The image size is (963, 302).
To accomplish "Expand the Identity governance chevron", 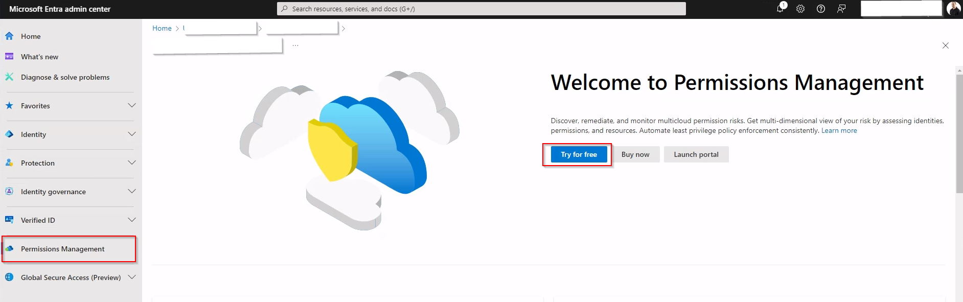I will coord(132,192).
